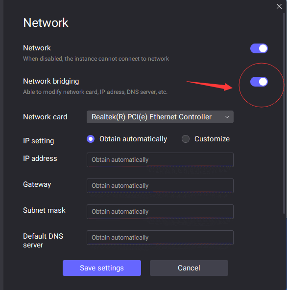Close the Network settings dialog
This screenshot has height=290, width=287.
pos(279,6)
